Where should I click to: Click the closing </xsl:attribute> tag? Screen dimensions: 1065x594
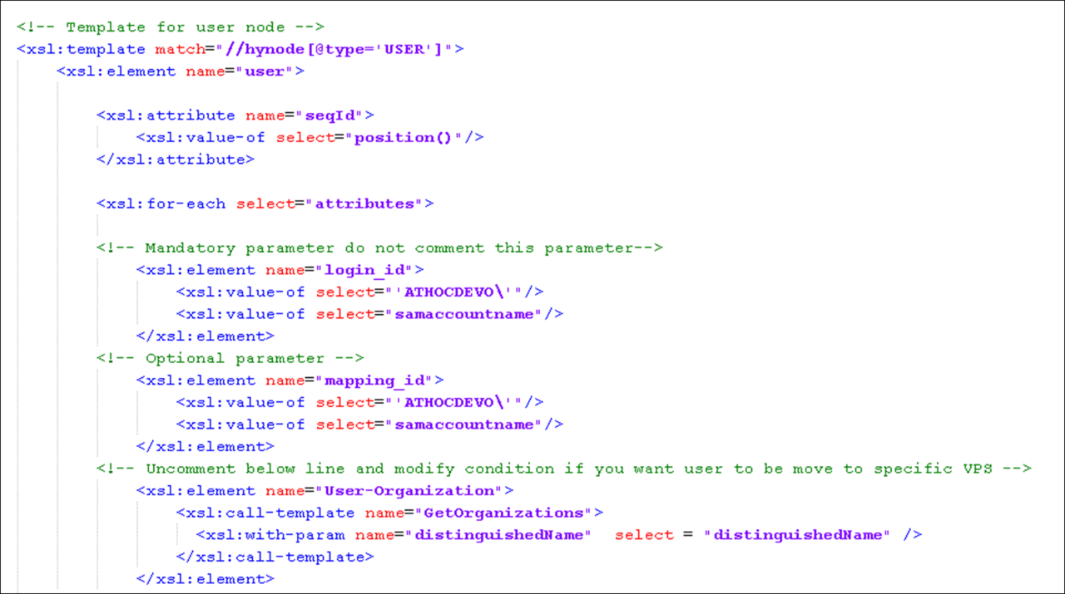pos(176,160)
